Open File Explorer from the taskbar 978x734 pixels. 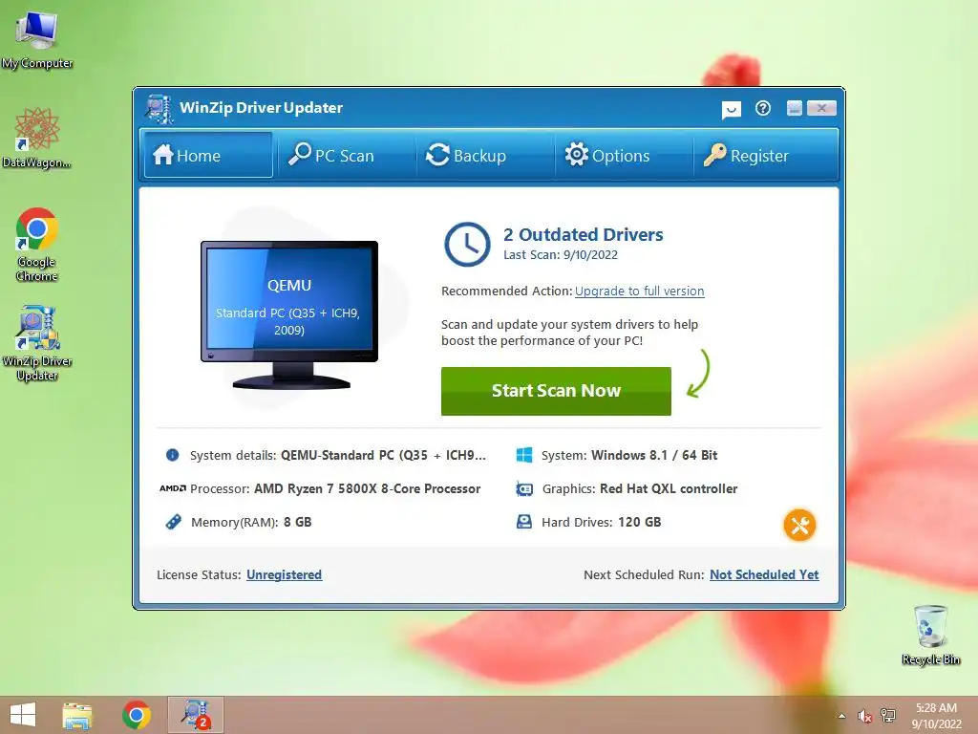click(77, 715)
